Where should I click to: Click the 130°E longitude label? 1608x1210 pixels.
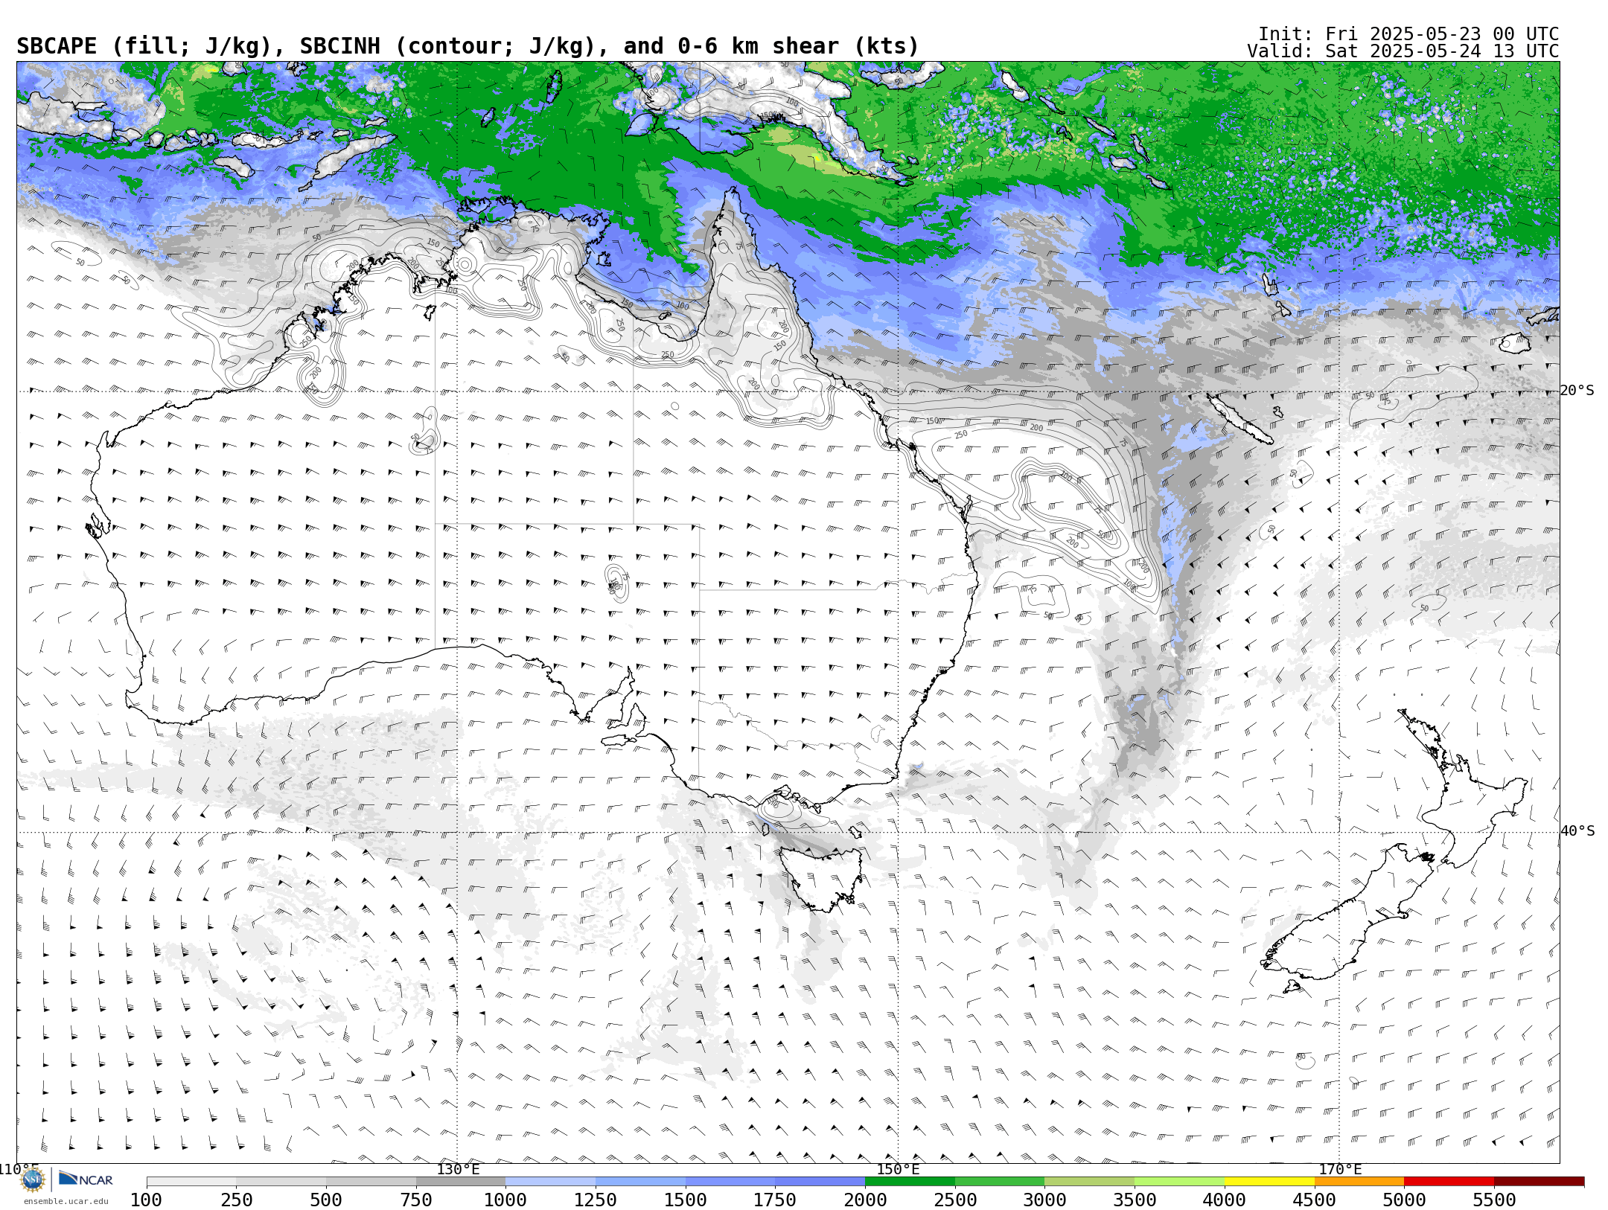click(x=458, y=1170)
